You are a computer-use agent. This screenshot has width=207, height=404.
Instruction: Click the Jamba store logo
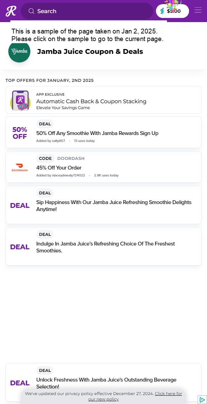(x=19, y=51)
